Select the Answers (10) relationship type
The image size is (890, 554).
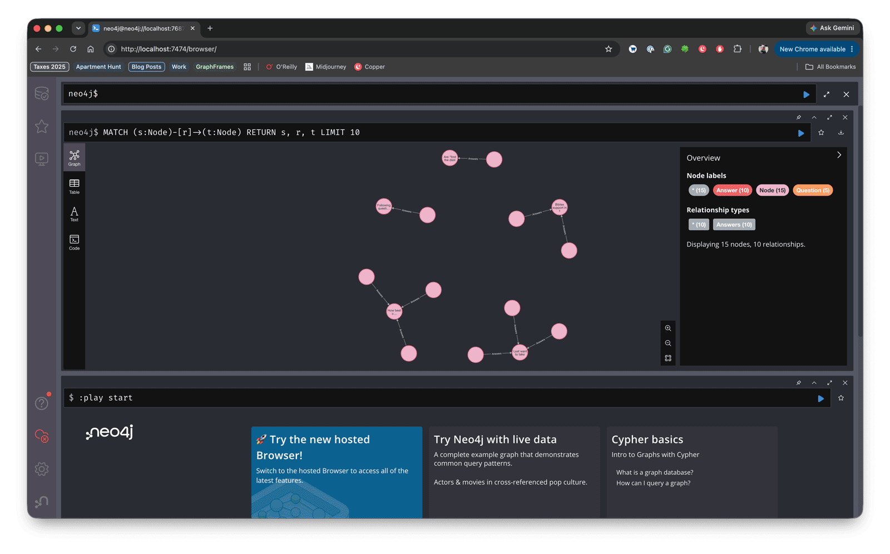[x=734, y=224]
